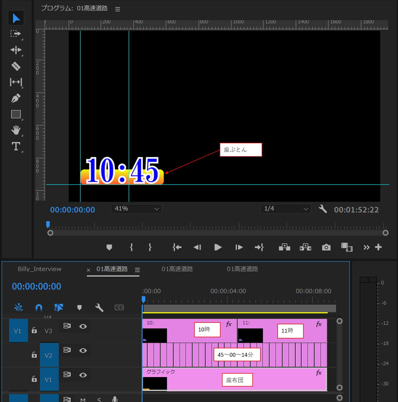This screenshot has width=398, height=402.
Task: Toggle insert sequences as nests
Action: point(18,307)
